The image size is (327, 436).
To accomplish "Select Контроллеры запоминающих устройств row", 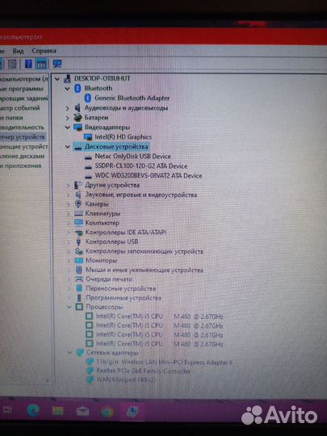I will point(145,251).
